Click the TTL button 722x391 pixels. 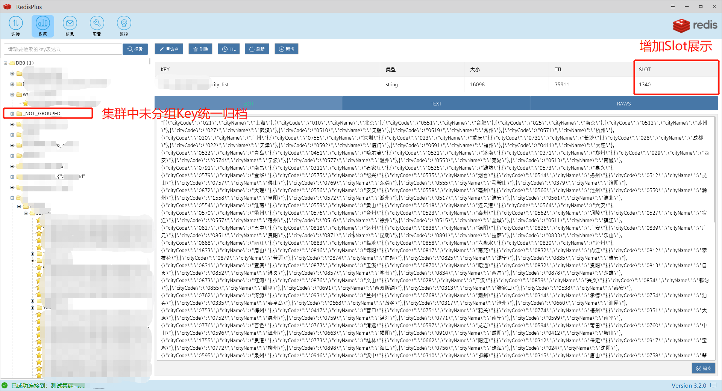pyautogui.click(x=229, y=49)
